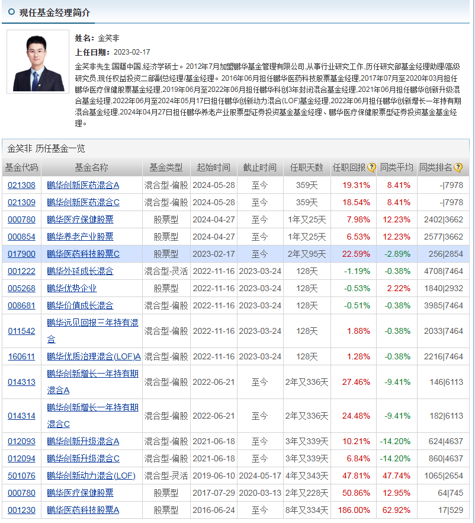Open 鹏华价值成长混合 fund link
The width and height of the screenshot is (475, 523).
(80, 305)
